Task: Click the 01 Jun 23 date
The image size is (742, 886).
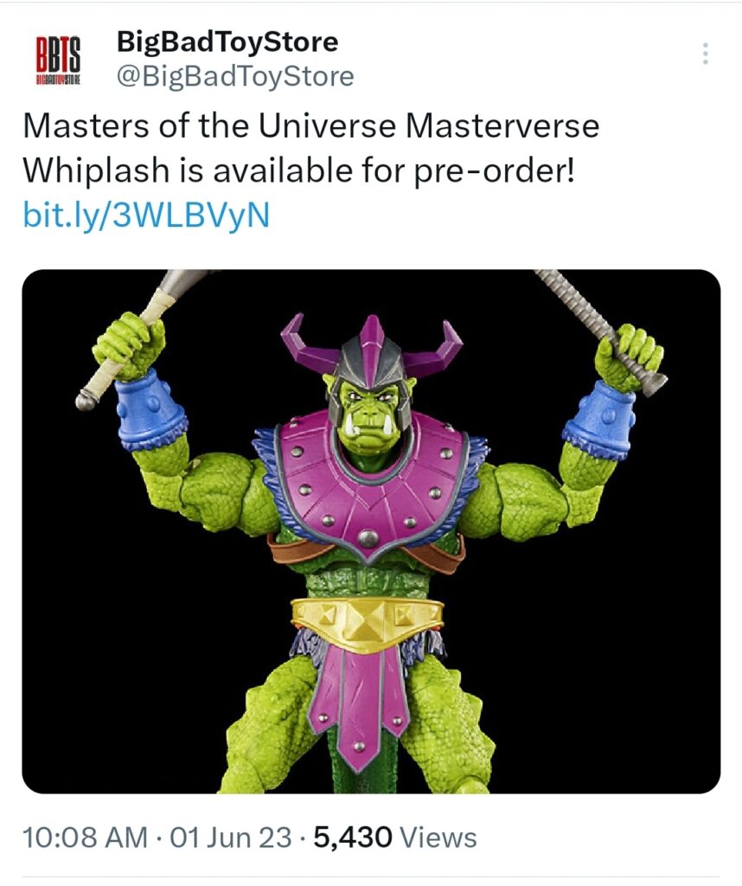Action: point(231,838)
